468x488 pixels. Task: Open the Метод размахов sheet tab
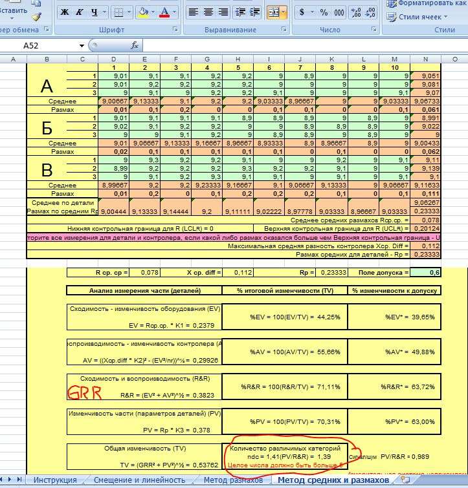pyautogui.click(x=233, y=480)
